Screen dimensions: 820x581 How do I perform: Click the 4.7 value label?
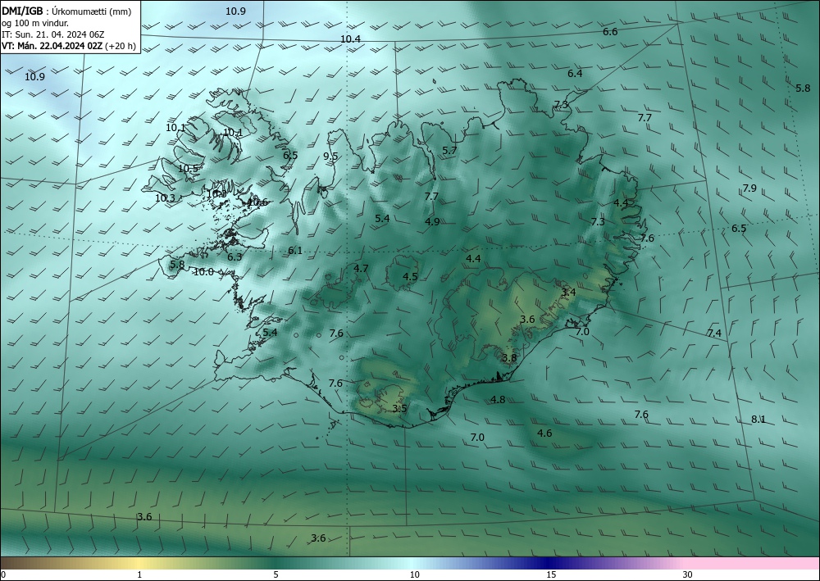(x=362, y=268)
